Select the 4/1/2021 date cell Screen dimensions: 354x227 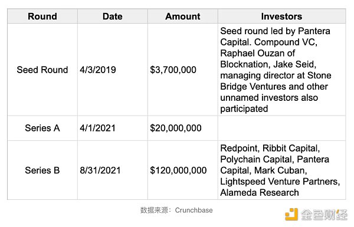(x=113, y=128)
